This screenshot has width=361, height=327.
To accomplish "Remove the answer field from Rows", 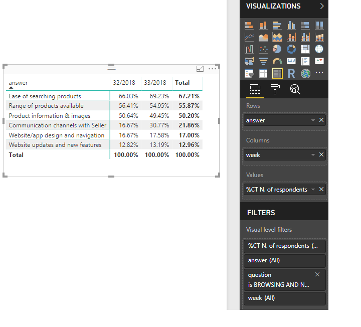I will coord(321,120).
